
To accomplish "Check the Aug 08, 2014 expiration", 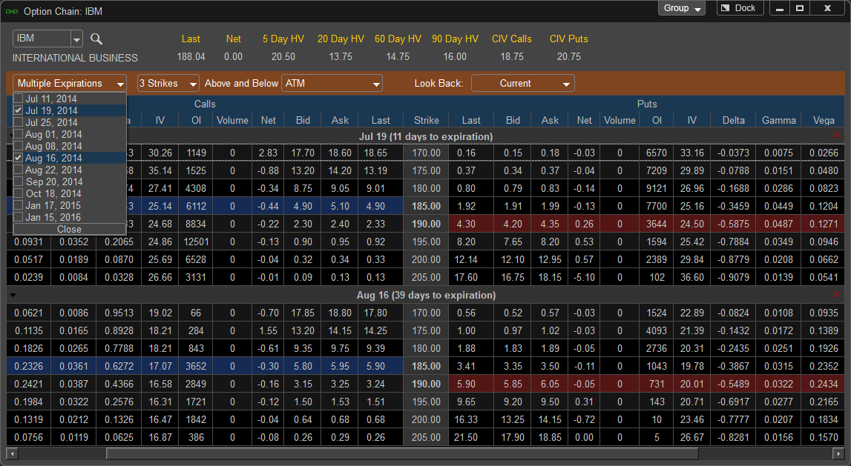I will (19, 146).
